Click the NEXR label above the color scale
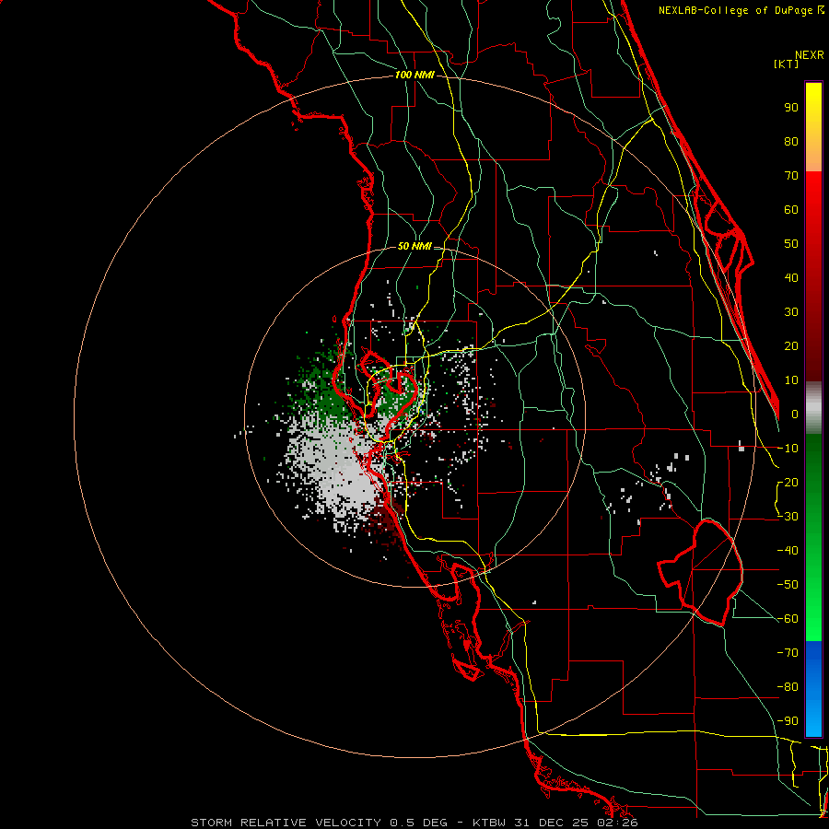This screenshot has height=829, width=829. pos(810,55)
